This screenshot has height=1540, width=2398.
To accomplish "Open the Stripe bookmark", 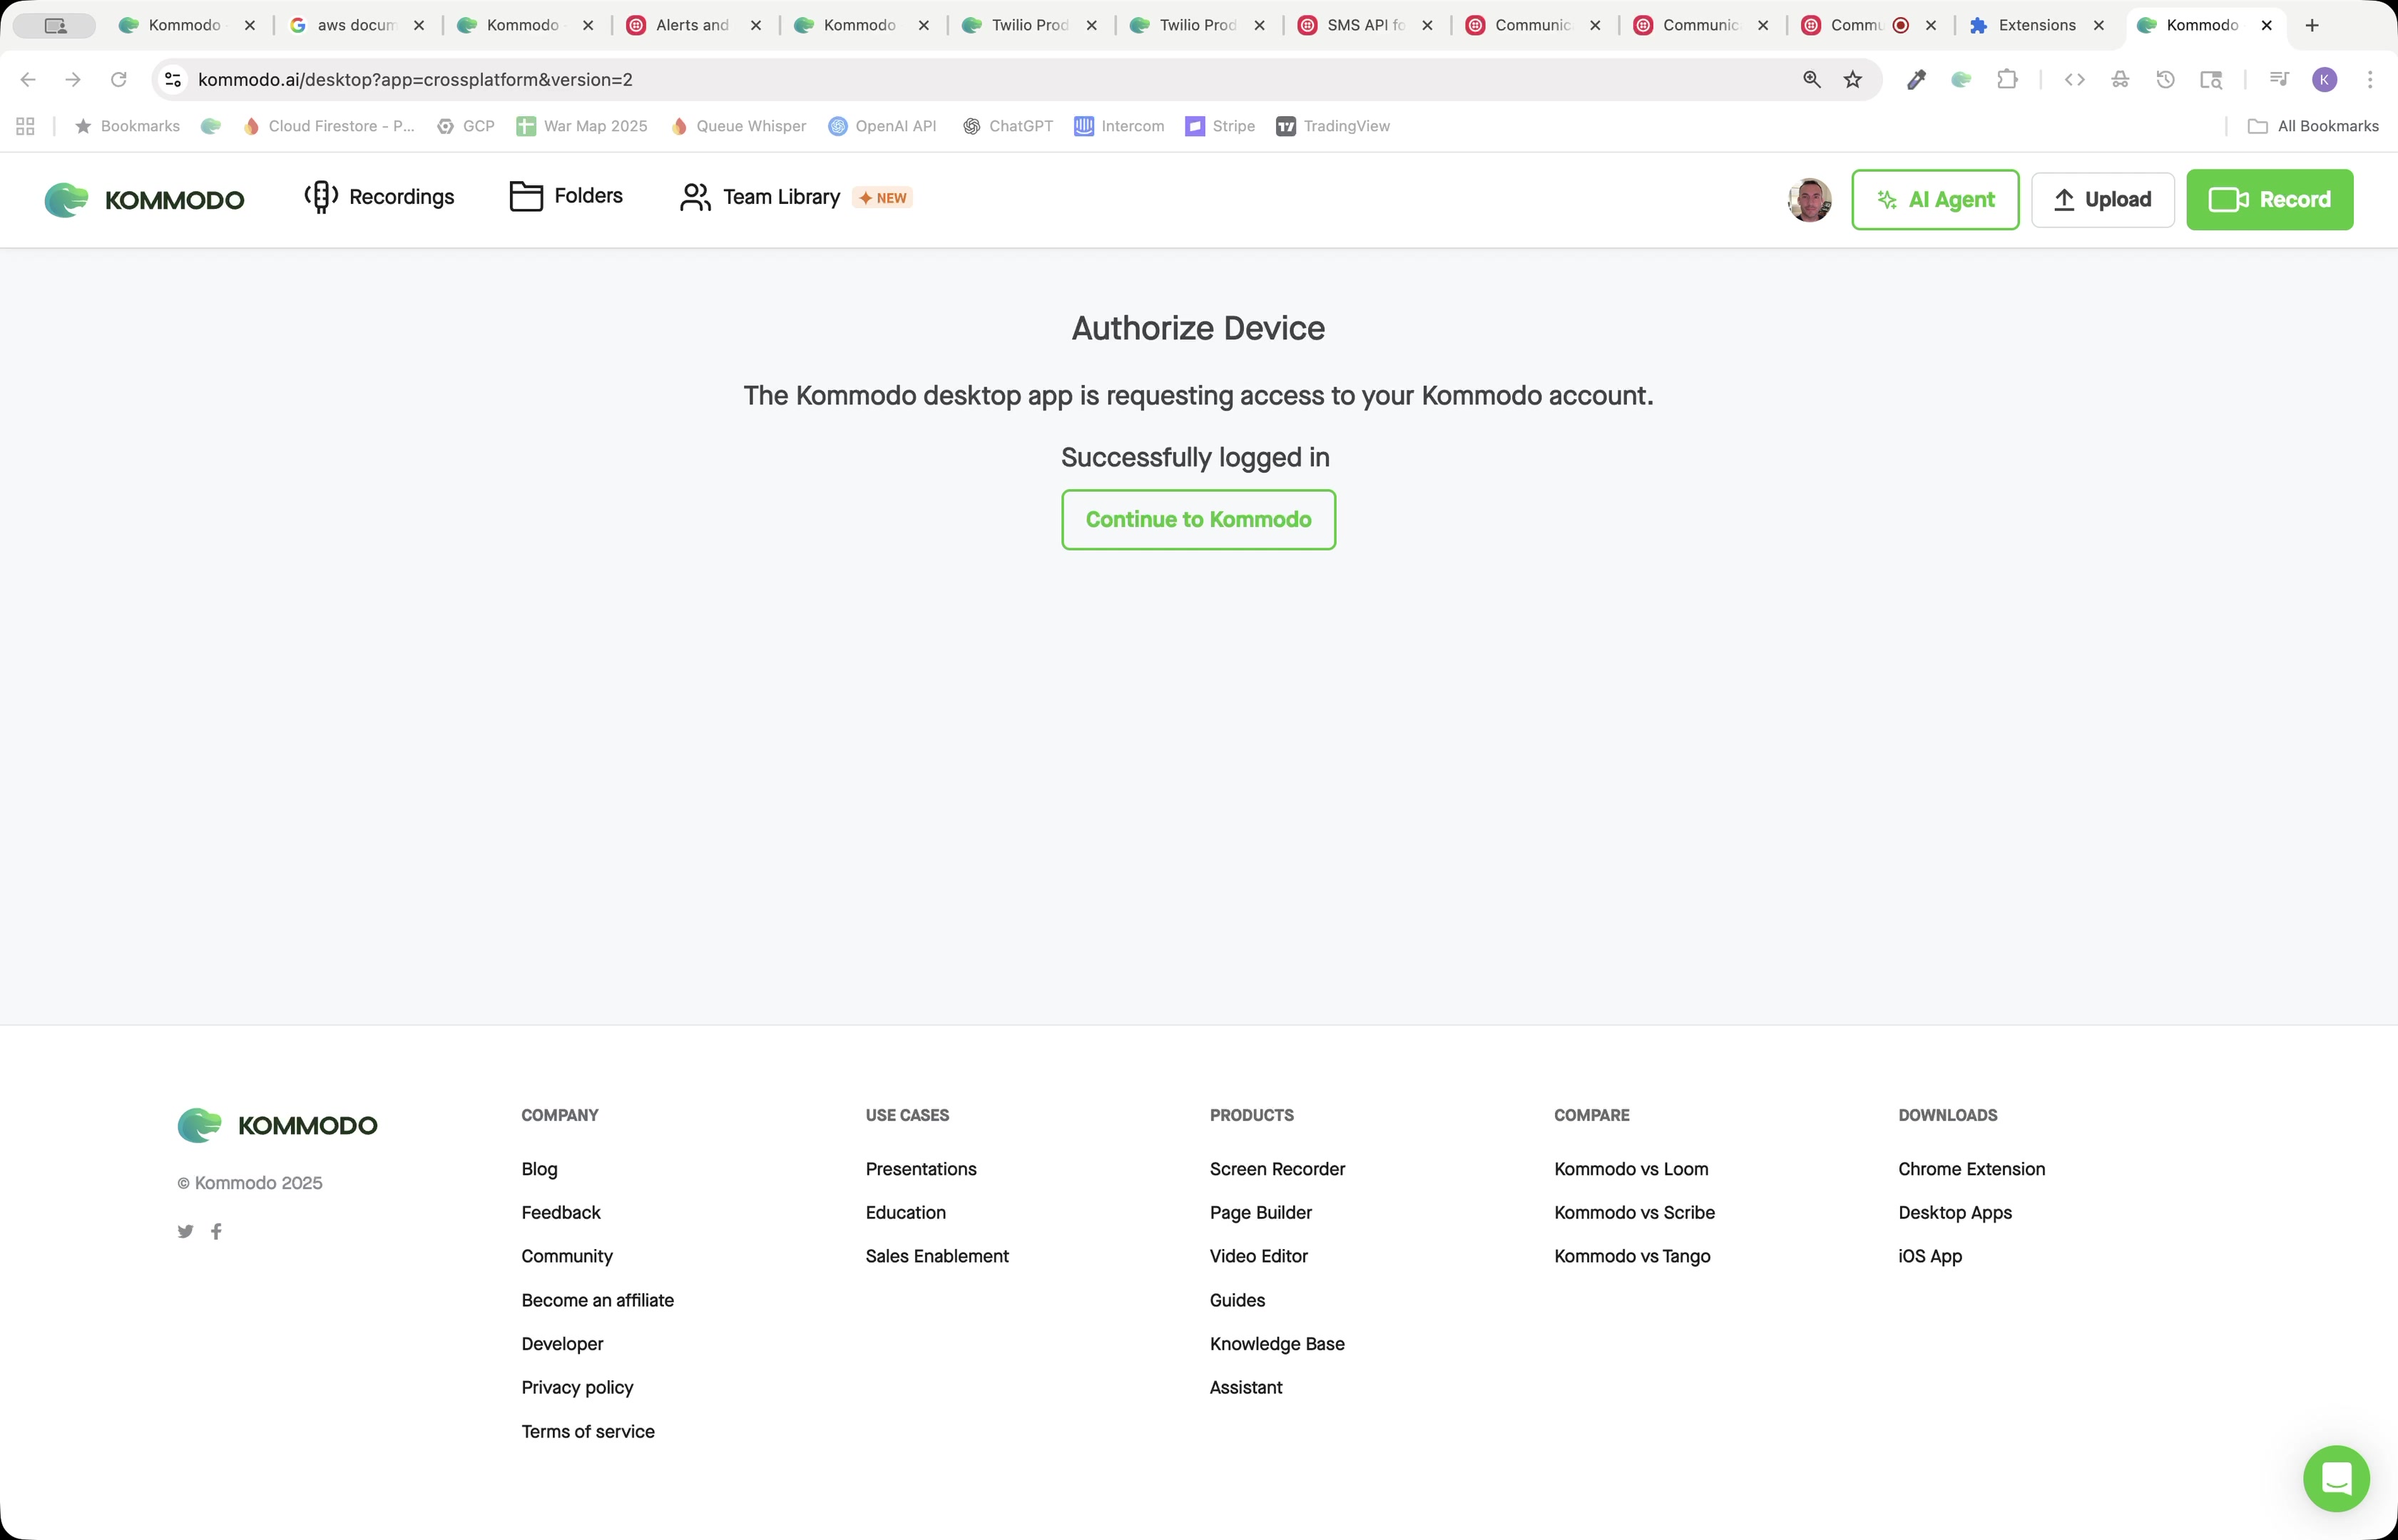I will (x=1220, y=126).
